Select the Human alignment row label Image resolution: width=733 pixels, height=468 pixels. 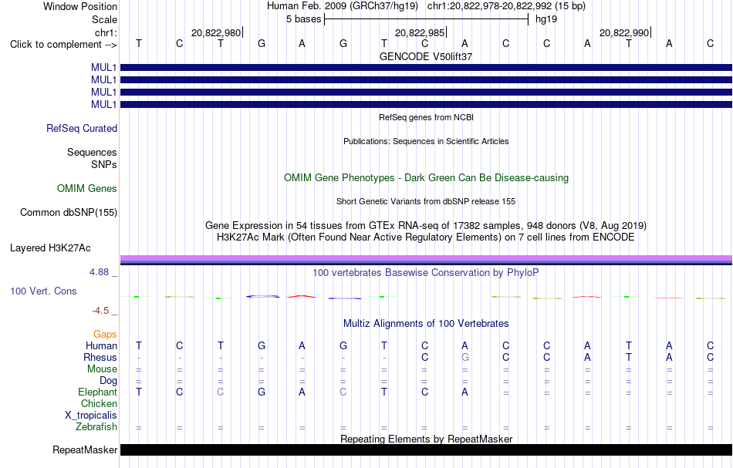pyautogui.click(x=101, y=346)
